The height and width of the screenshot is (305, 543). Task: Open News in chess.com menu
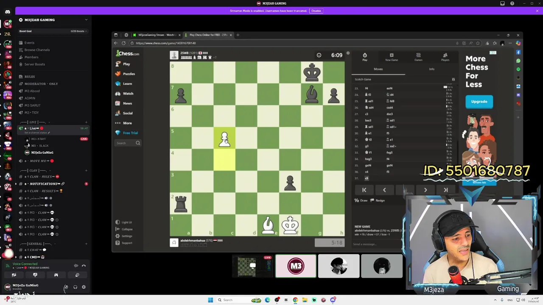pyautogui.click(x=127, y=103)
